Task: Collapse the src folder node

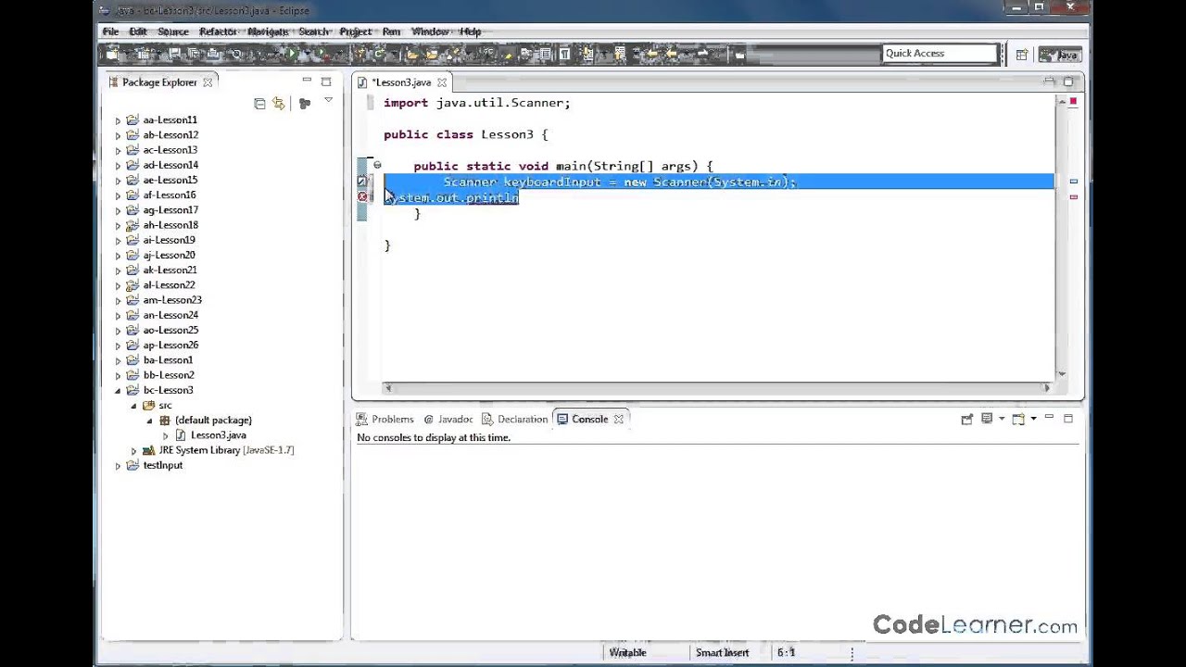Action: (x=133, y=405)
